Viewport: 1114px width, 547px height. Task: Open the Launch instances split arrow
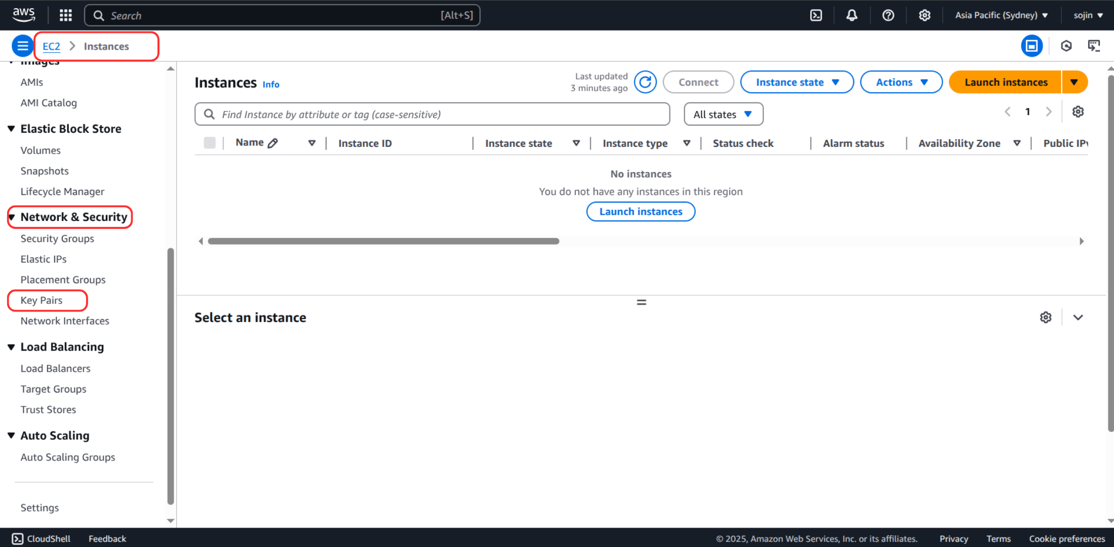[1074, 82]
